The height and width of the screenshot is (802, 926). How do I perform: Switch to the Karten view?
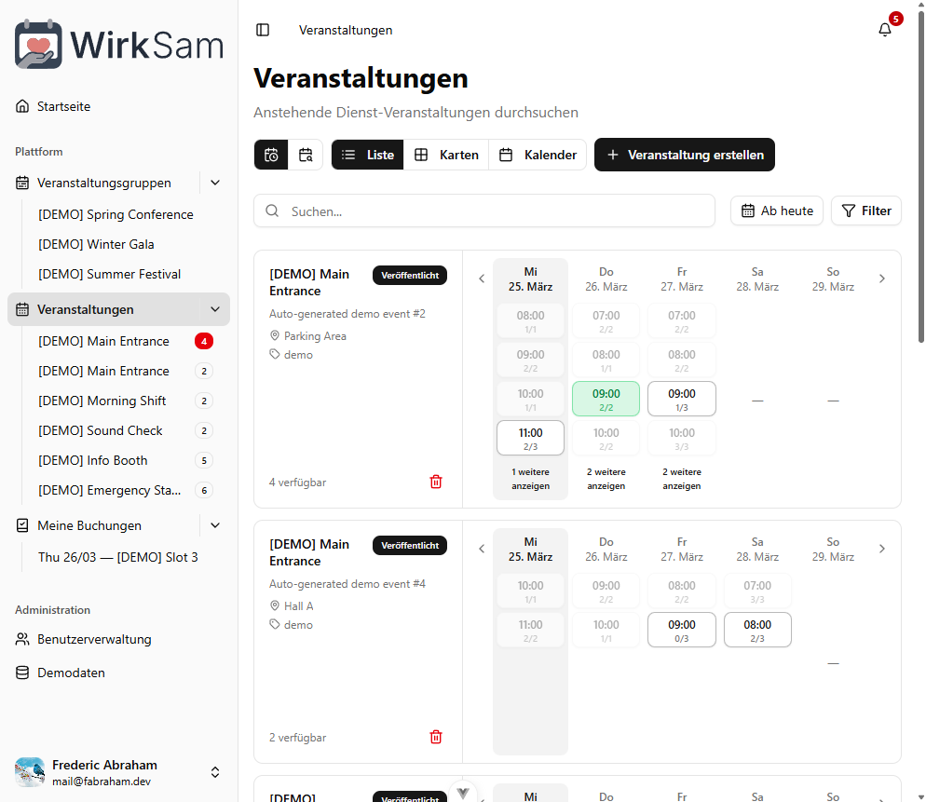coord(446,155)
